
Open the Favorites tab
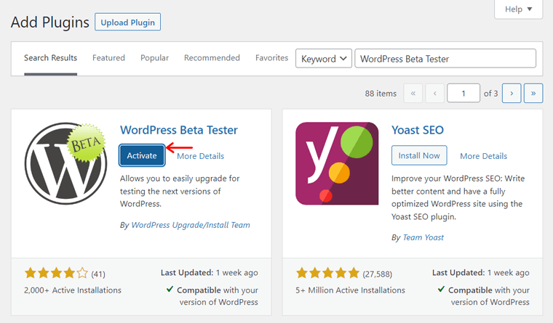tap(272, 57)
